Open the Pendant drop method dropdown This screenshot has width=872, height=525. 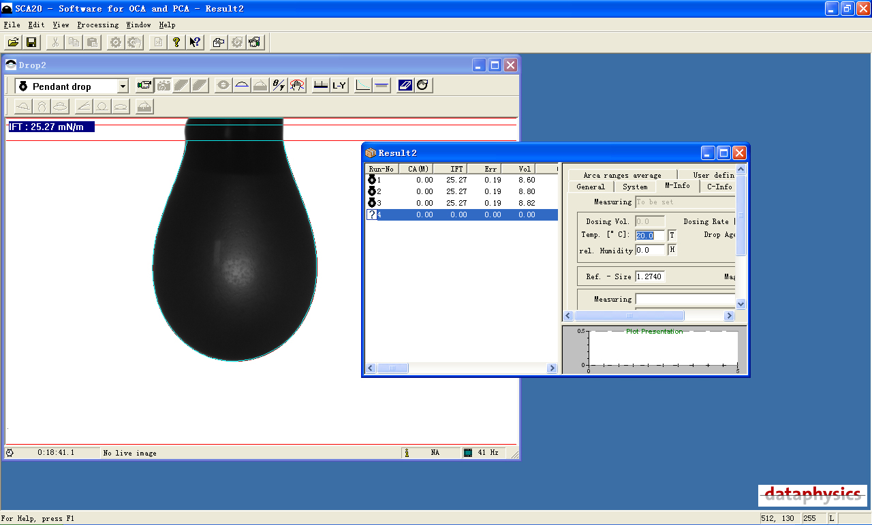pyautogui.click(x=123, y=86)
